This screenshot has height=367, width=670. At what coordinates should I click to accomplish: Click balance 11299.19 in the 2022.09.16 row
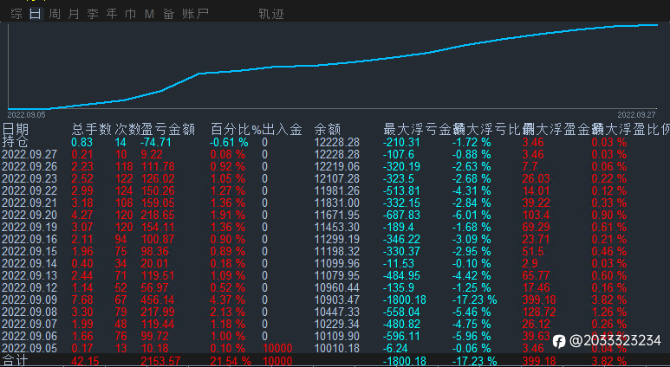336,239
